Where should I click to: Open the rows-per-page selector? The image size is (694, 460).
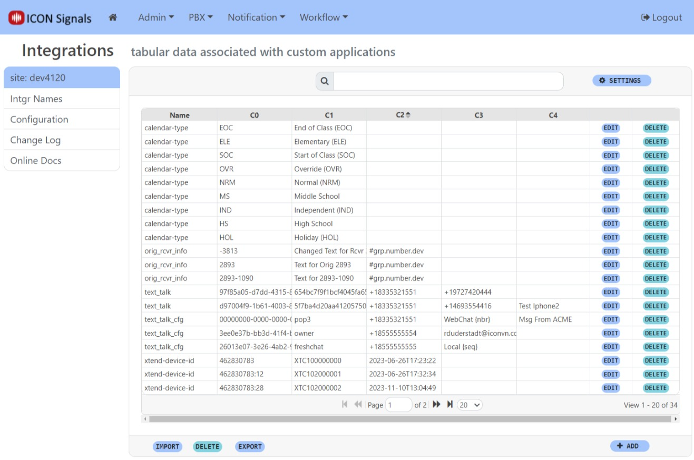coord(470,405)
